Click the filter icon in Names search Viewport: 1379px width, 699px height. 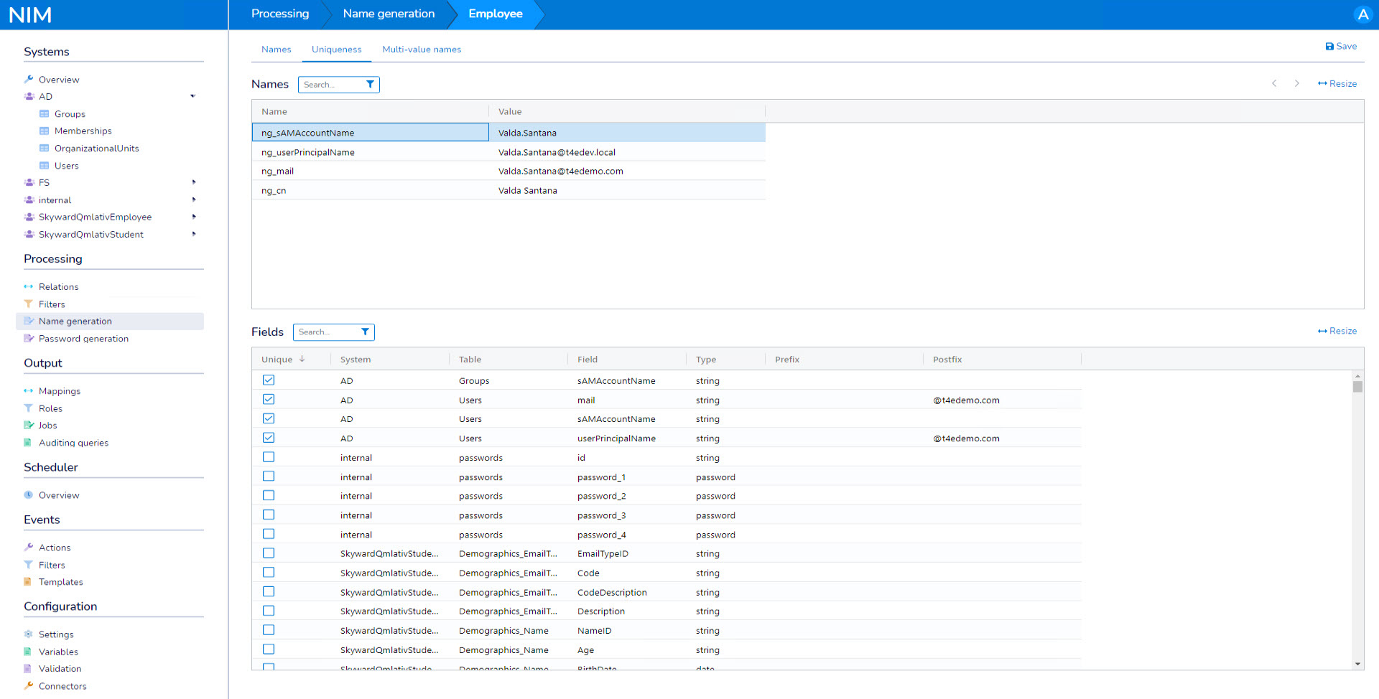[x=370, y=85]
